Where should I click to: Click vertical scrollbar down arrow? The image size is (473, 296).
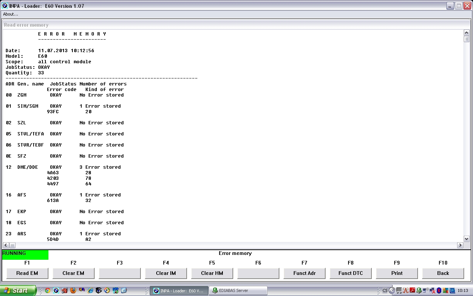pos(466,239)
